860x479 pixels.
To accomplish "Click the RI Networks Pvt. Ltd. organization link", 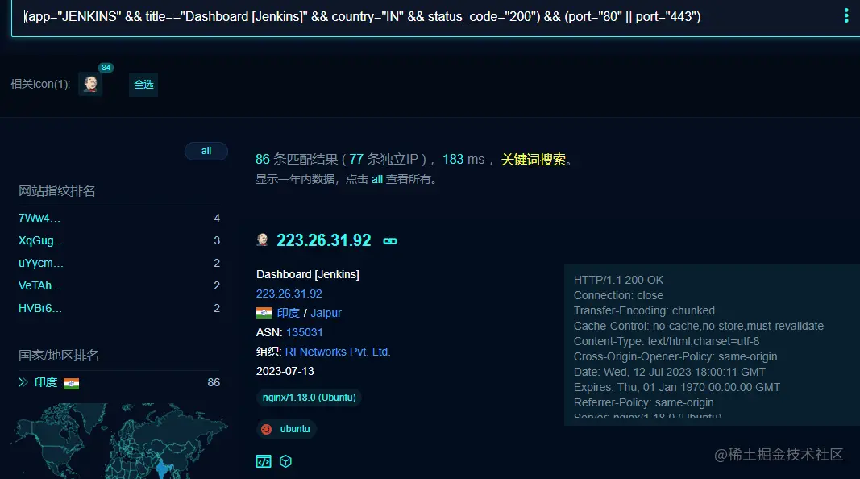I will pos(338,352).
